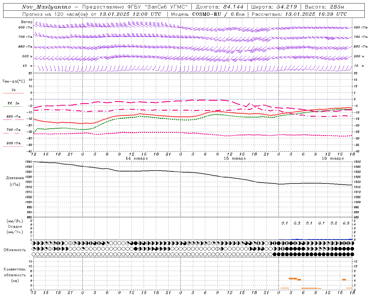Click the longitude value 84.144

point(234,7)
